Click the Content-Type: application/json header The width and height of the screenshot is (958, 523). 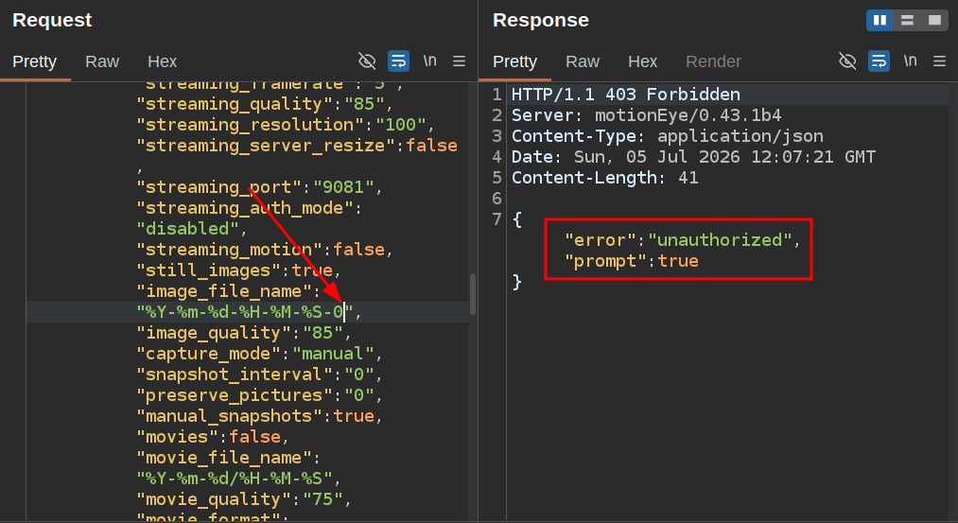point(667,135)
